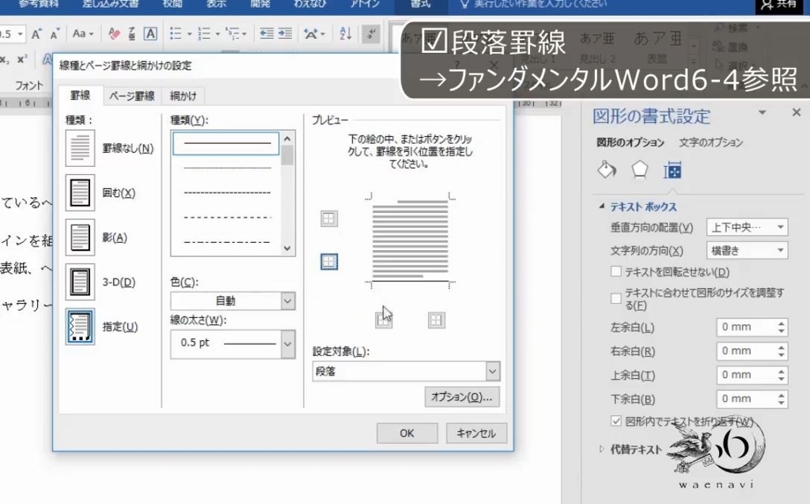Apply the top border in the preview
This screenshot has height=504, width=810.
pos(328,218)
